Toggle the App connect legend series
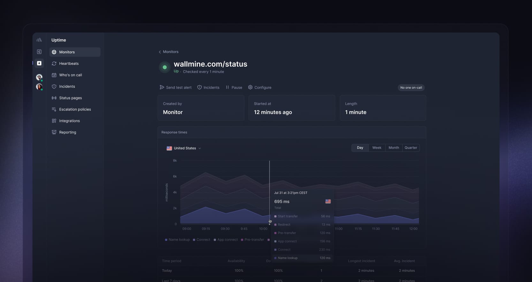This screenshot has width=532, height=282. (x=225, y=240)
